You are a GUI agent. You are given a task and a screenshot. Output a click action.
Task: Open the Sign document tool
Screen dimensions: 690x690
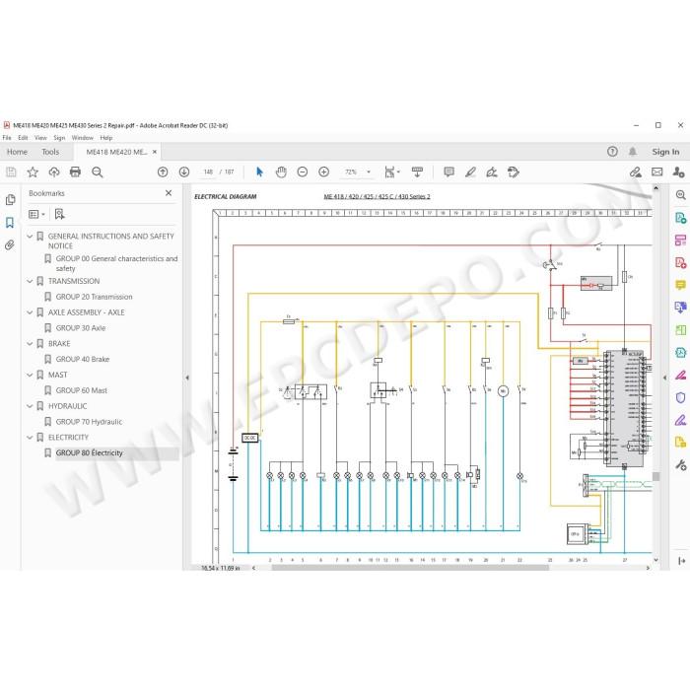pyautogui.click(x=492, y=172)
